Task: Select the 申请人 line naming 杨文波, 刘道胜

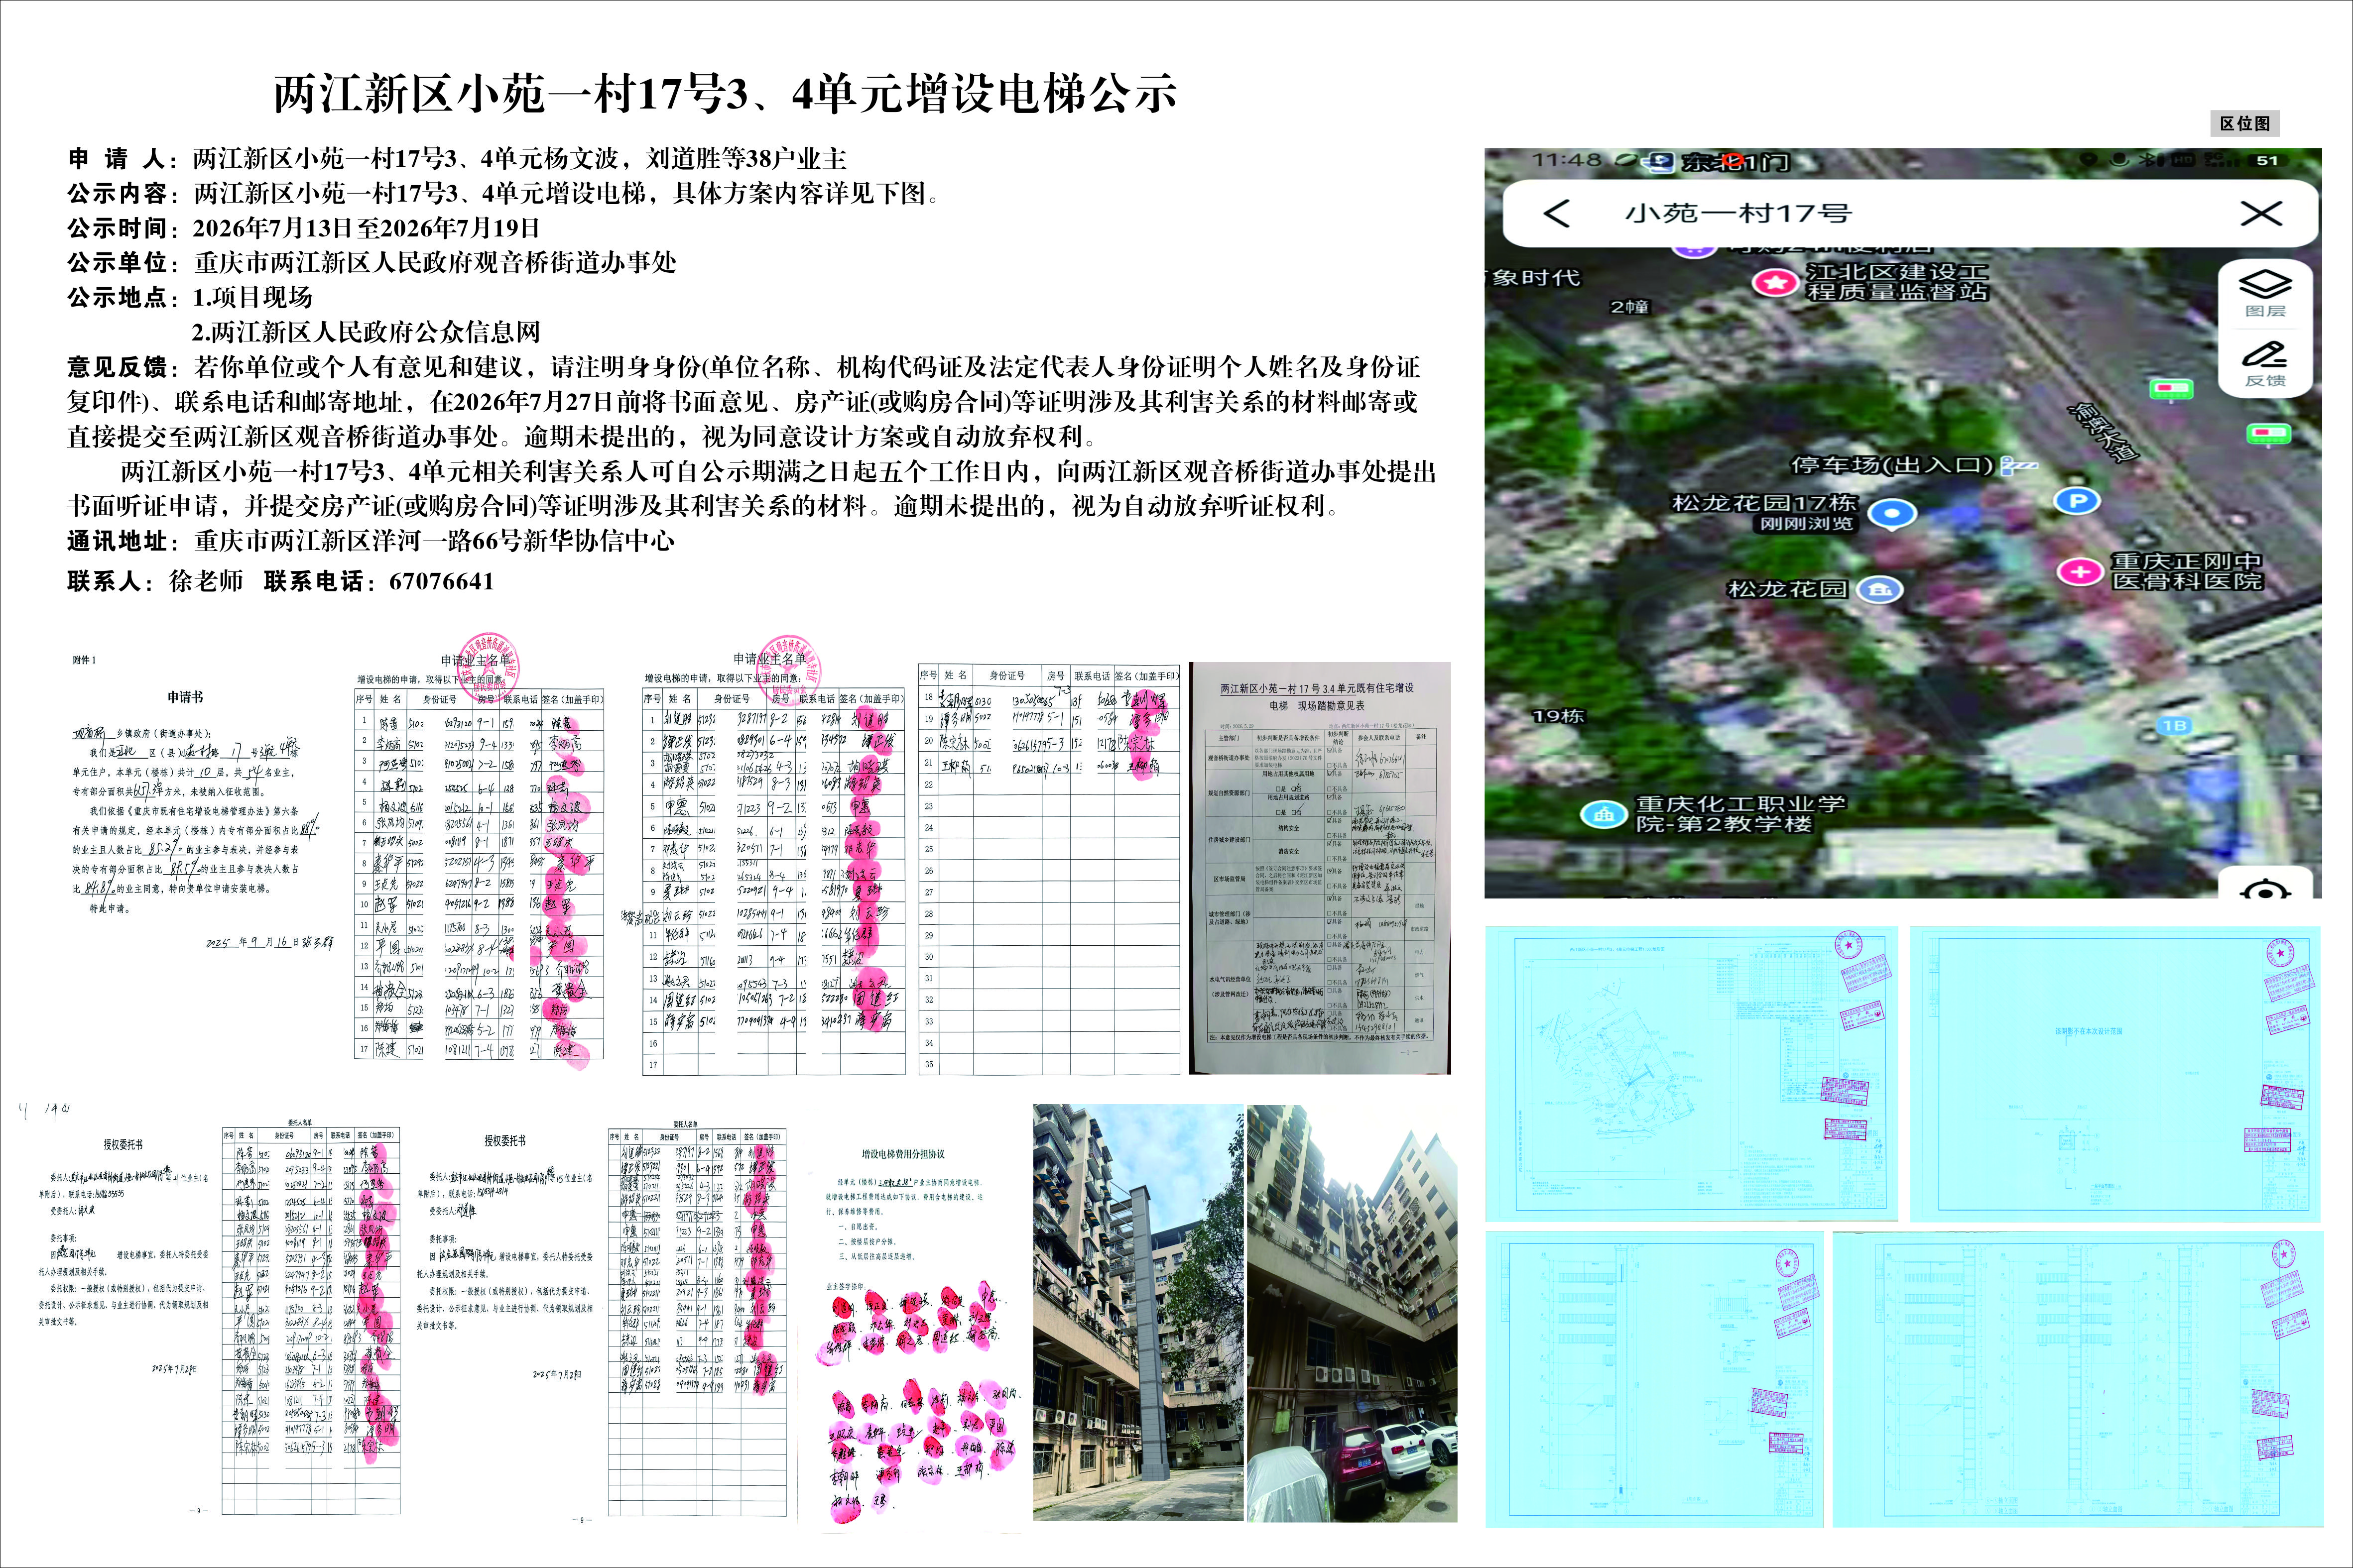Action: point(457,158)
